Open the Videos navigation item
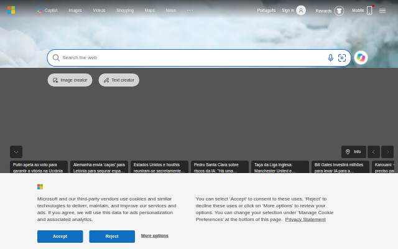Viewport: 398px width, 249px height. pyautogui.click(x=99, y=11)
